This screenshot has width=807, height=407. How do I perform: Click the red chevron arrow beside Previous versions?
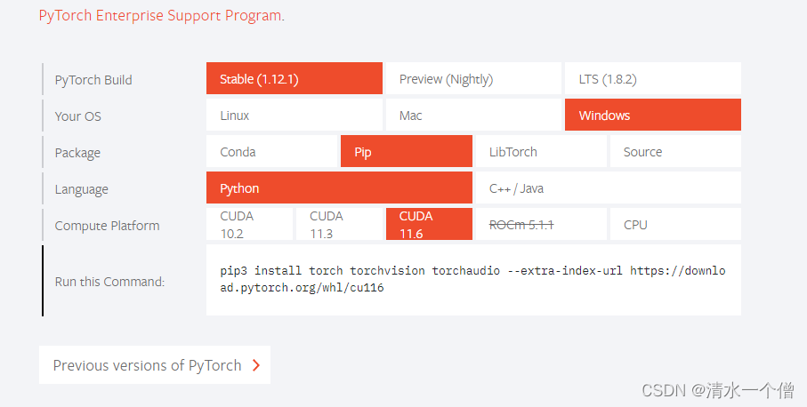pyautogui.click(x=255, y=365)
